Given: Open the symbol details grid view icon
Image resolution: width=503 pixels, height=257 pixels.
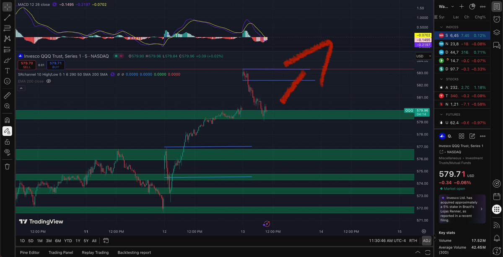Looking at the screenshot, I should (462, 136).
